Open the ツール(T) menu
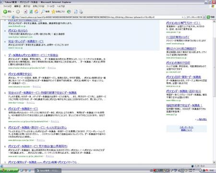The width and height of the screenshot is (216, 173). [50, 6]
